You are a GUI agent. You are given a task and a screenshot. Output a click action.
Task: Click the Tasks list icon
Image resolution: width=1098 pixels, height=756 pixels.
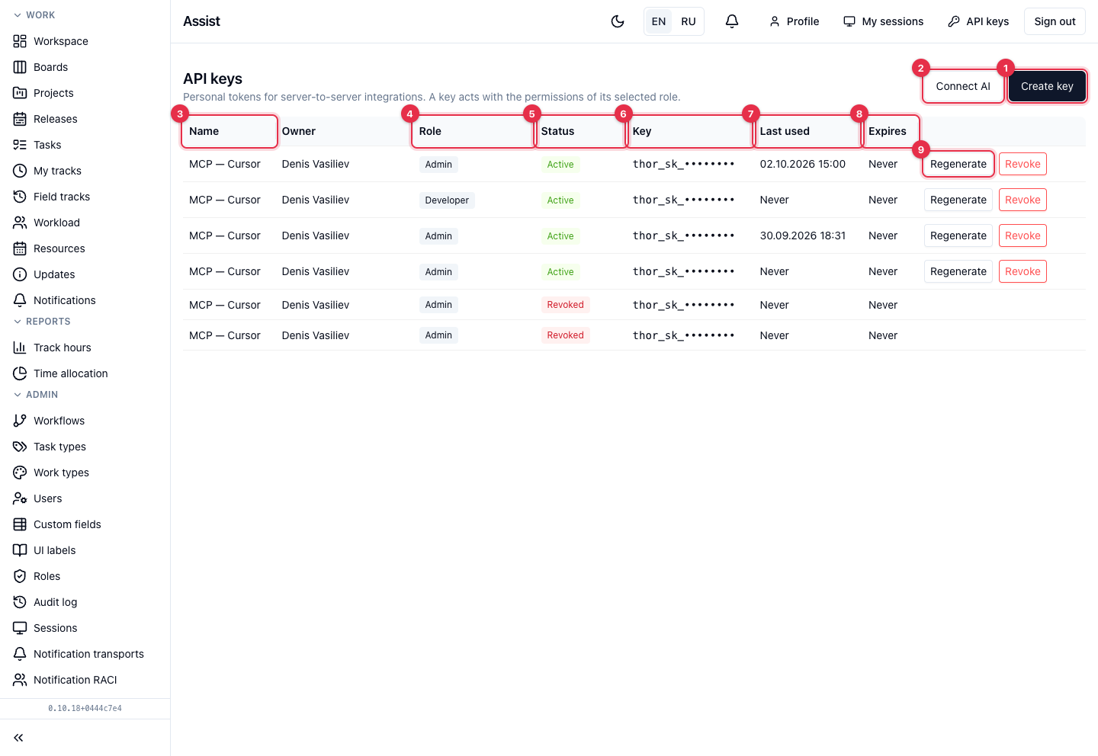pyautogui.click(x=20, y=145)
